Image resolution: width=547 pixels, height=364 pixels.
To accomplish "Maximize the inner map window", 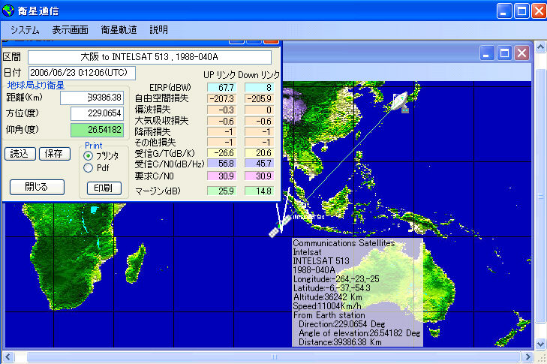I will tap(504, 53).
